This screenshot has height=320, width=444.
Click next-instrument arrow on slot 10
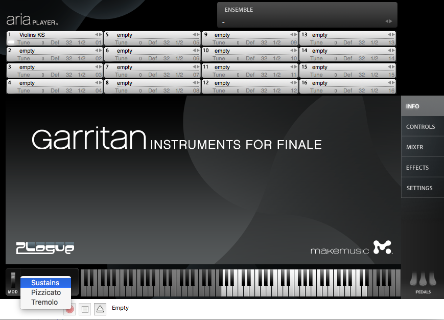[x=296, y=51]
